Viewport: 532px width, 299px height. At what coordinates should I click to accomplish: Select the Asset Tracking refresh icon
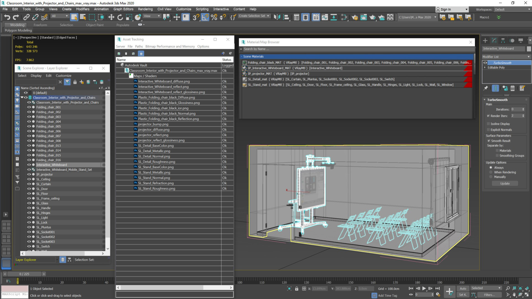point(119,54)
